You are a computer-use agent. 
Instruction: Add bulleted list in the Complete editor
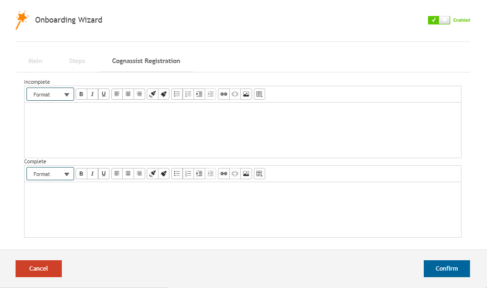coord(177,174)
